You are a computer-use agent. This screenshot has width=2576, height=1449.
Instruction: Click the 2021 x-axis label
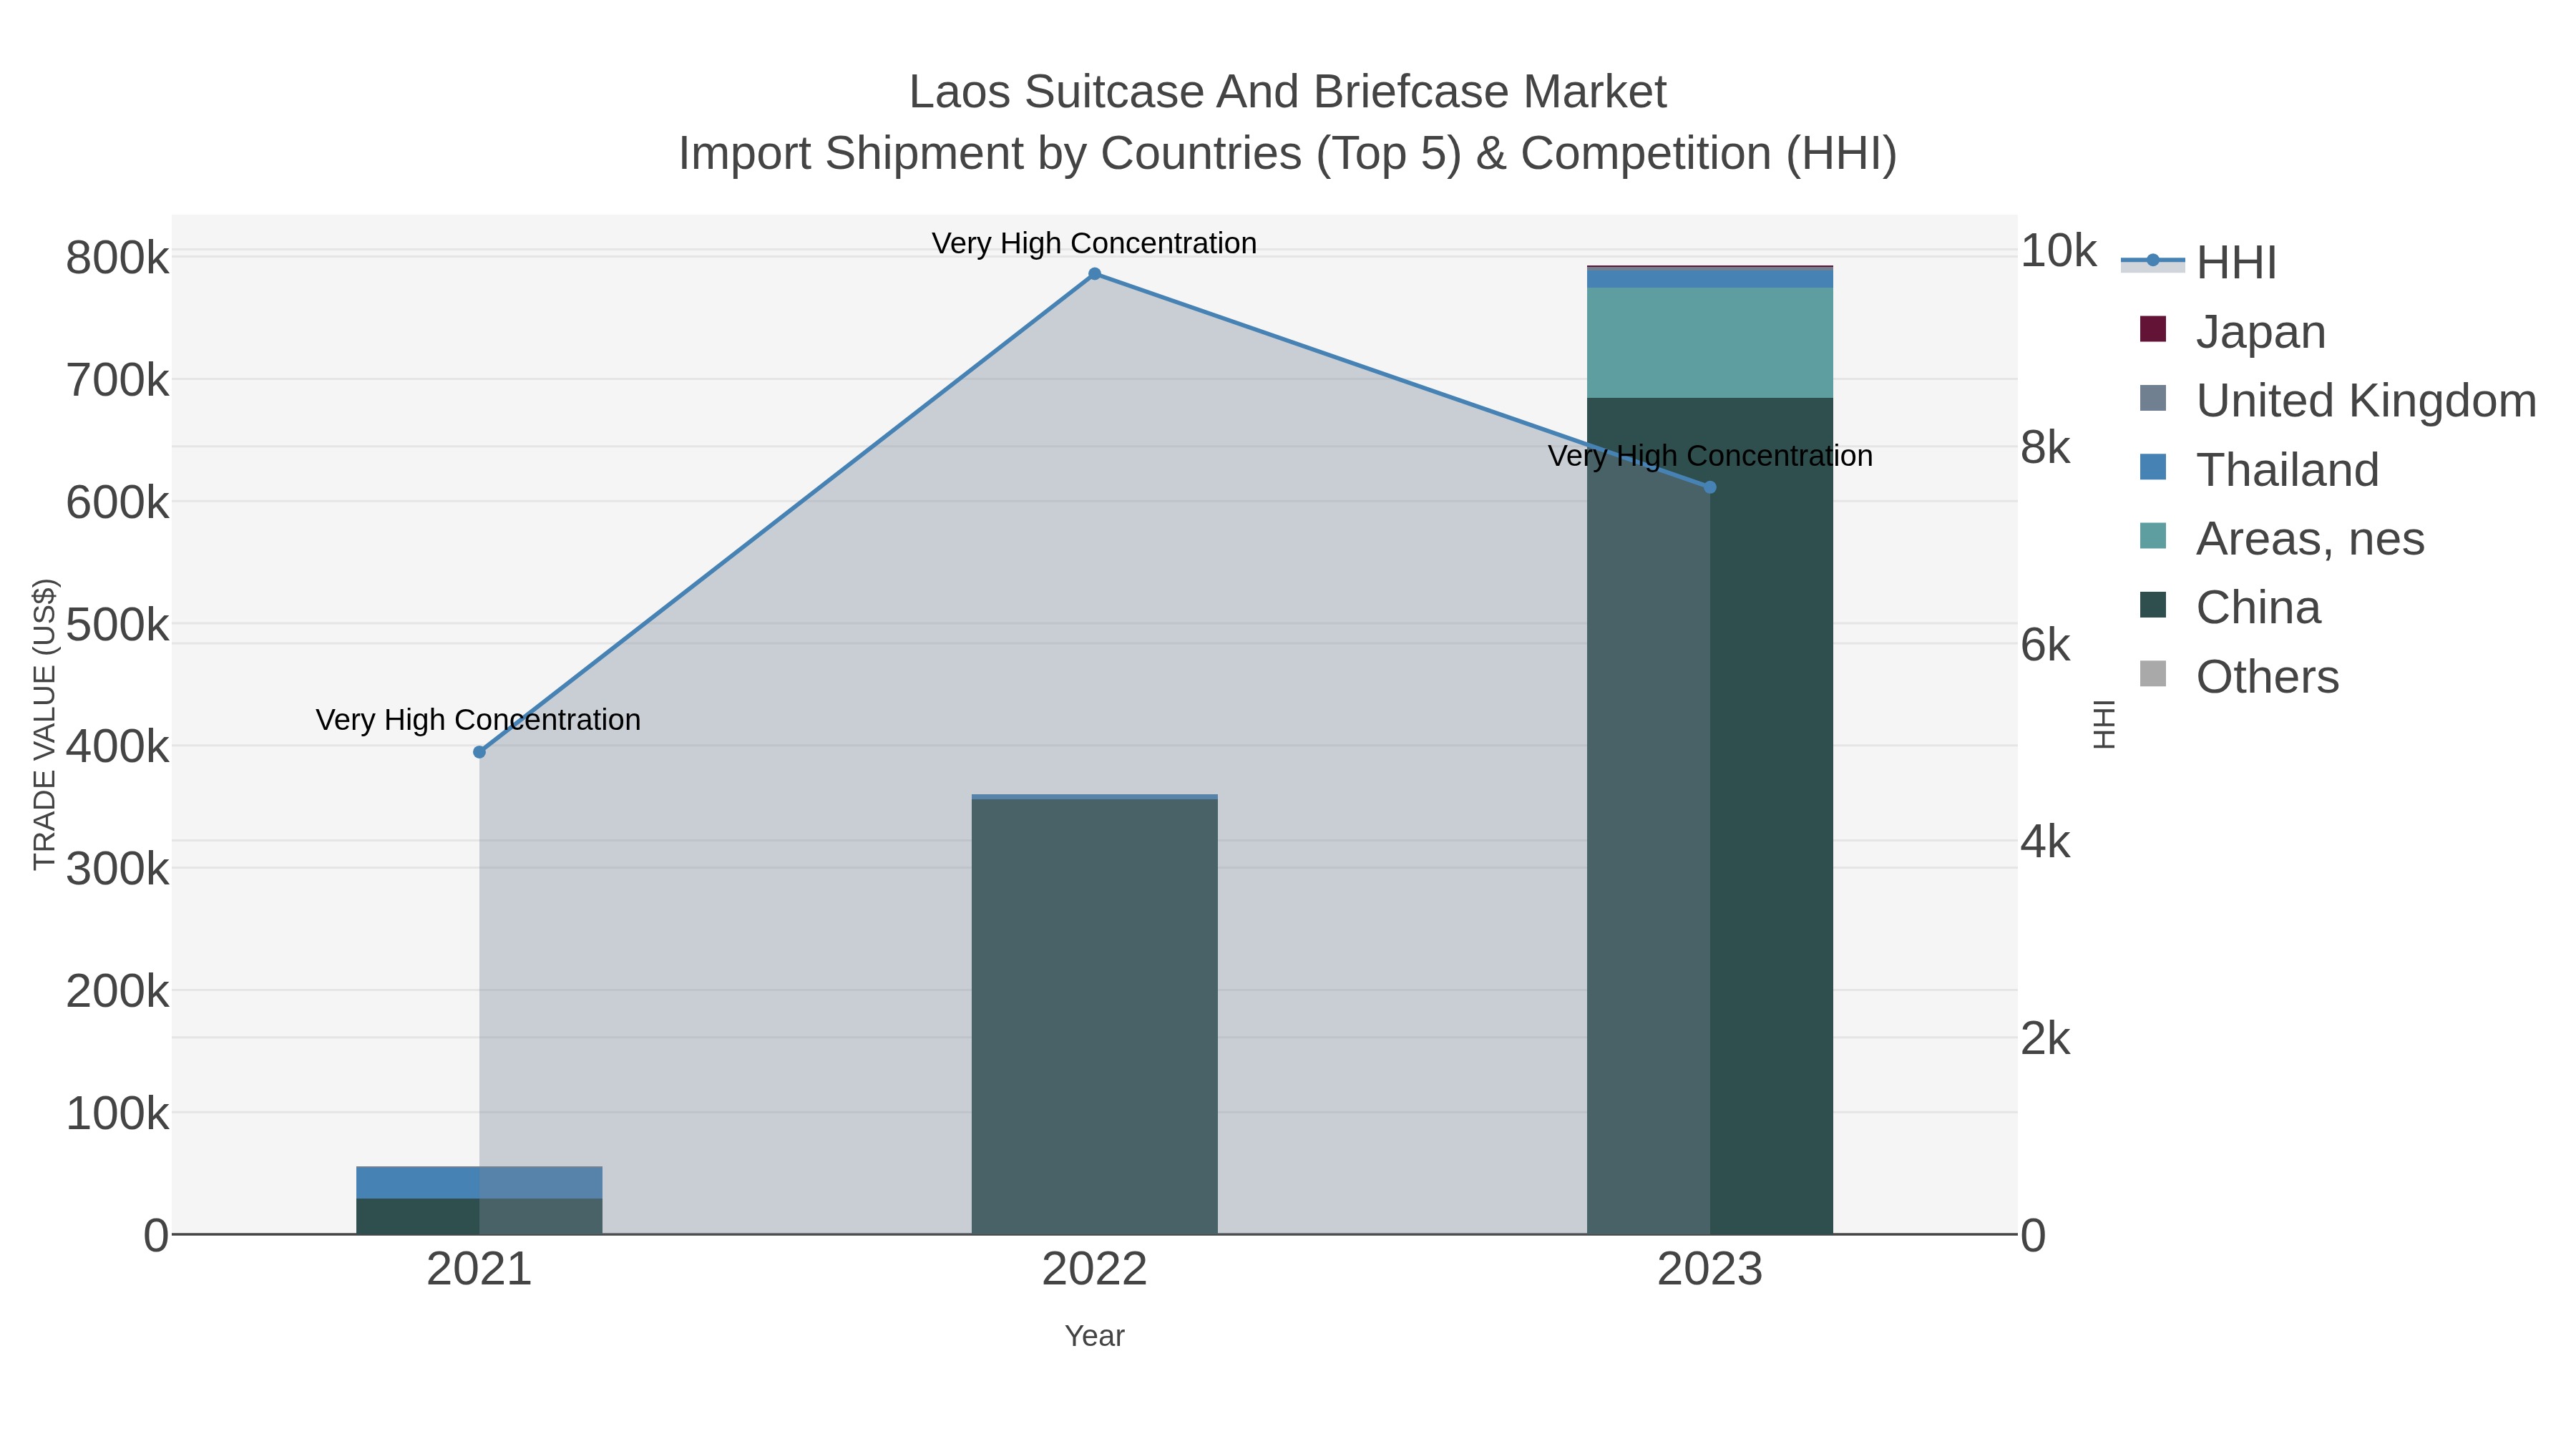tap(479, 1270)
